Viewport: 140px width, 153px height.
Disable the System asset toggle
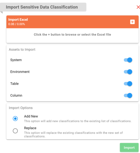tap(128, 60)
